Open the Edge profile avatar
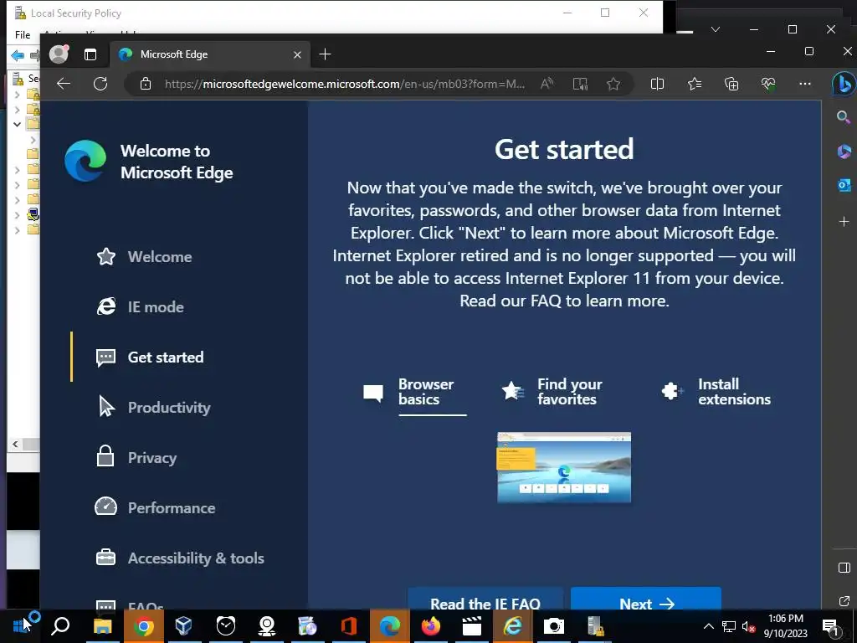 pyautogui.click(x=59, y=54)
